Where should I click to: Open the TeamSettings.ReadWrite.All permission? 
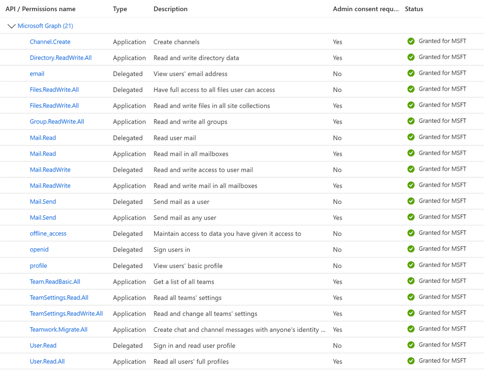[66, 314]
